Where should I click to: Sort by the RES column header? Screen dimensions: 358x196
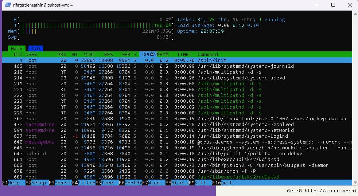pyautogui.click(x=108, y=55)
